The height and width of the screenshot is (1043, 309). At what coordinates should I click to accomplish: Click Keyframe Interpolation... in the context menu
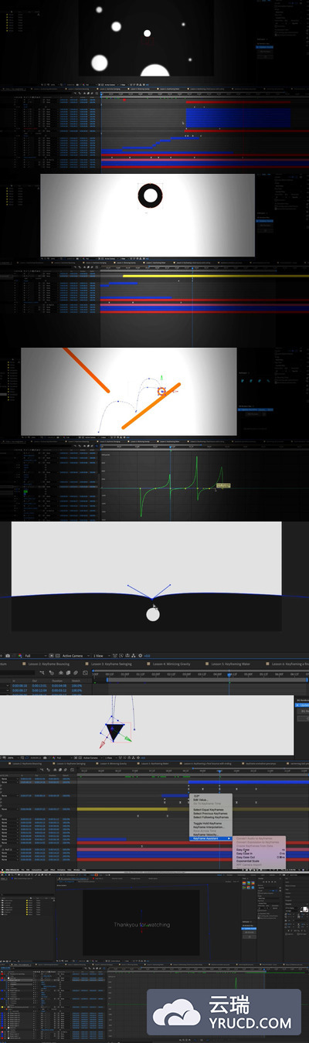207,827
